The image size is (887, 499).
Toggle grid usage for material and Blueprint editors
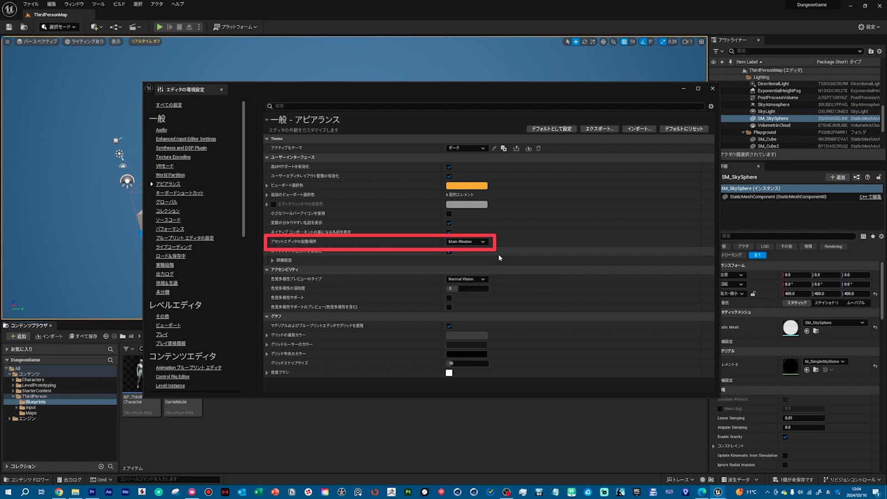449,326
